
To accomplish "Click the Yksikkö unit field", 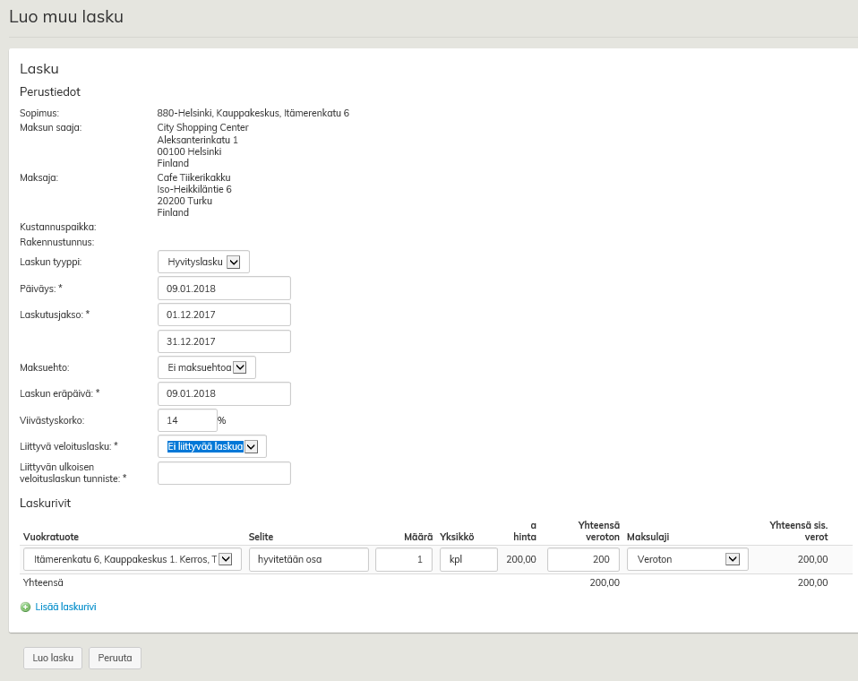I will (468, 559).
